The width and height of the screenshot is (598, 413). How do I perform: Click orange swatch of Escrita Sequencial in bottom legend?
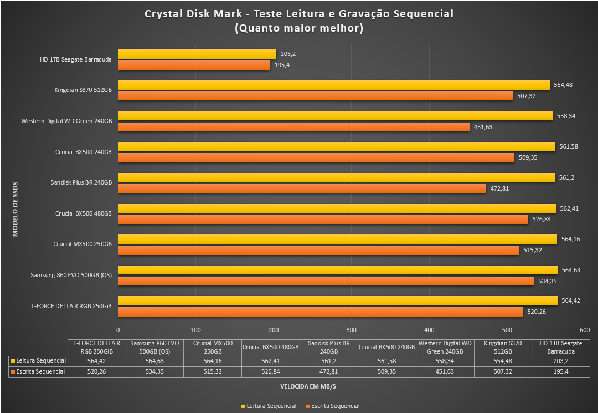(308, 406)
